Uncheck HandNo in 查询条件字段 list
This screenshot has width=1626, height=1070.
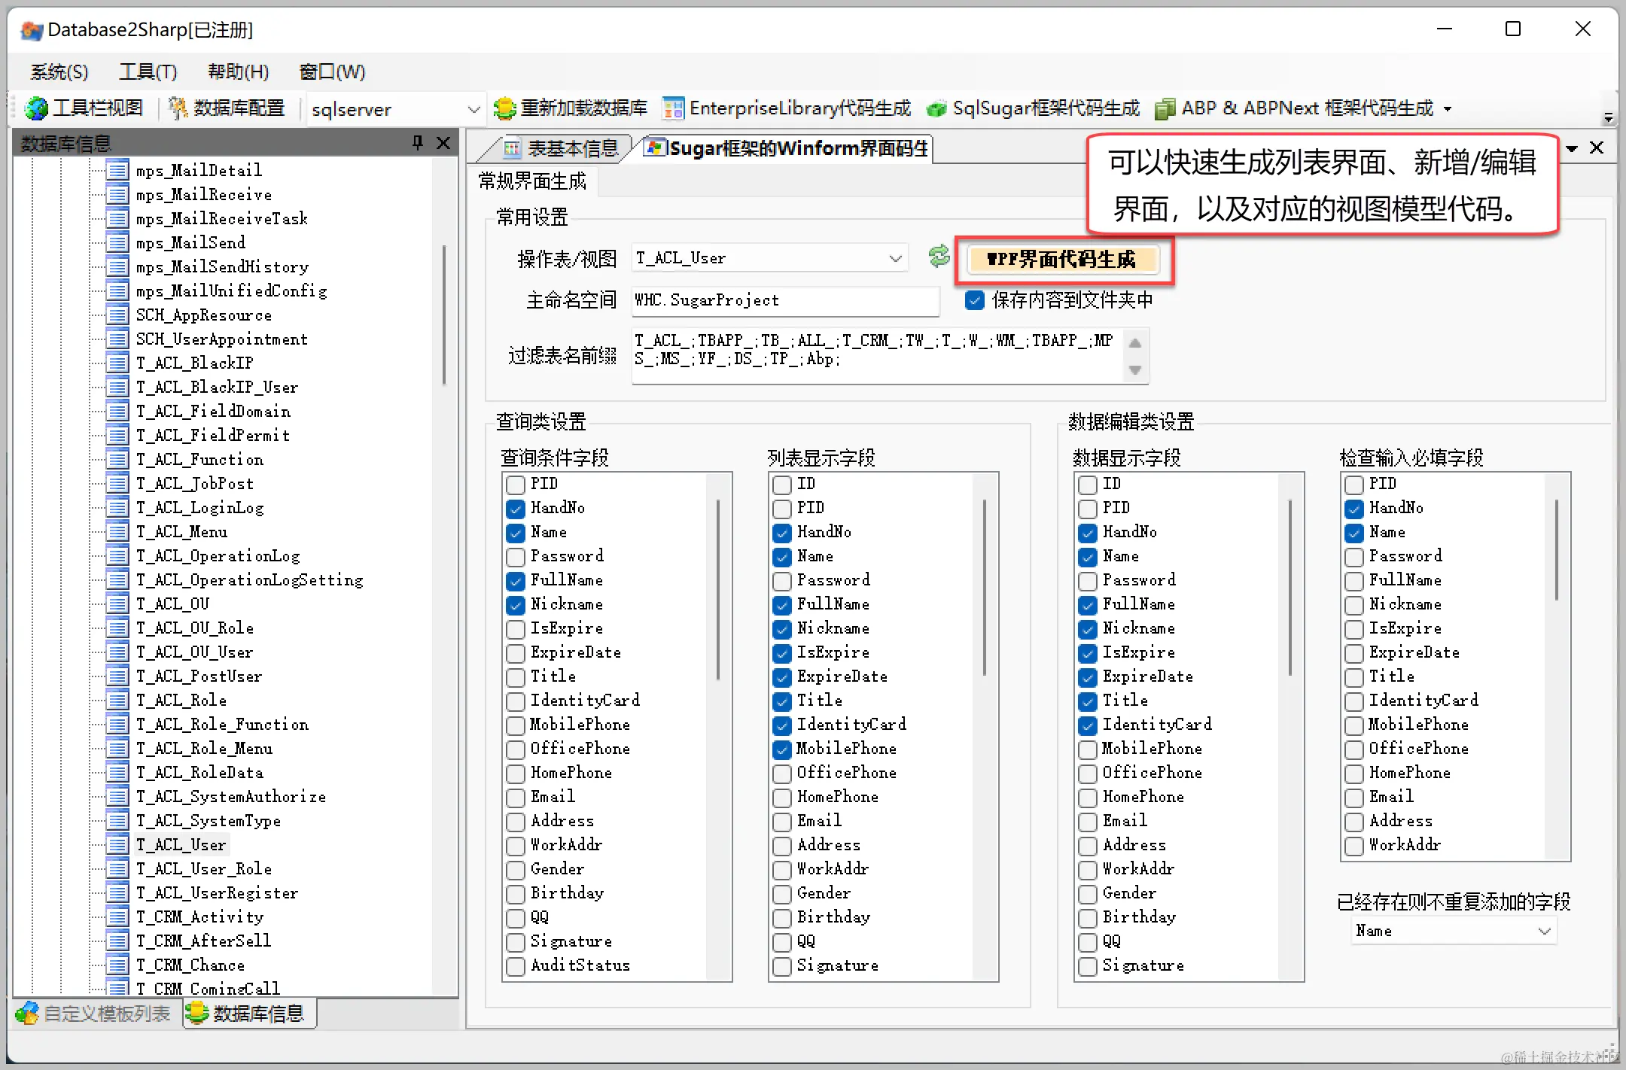point(516,508)
